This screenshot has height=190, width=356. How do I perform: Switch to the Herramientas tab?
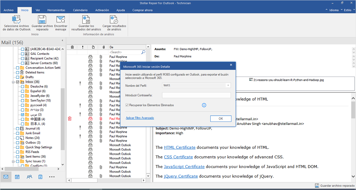(56, 10)
